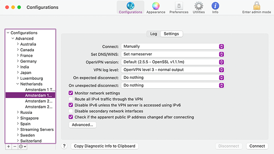
Task: Collapse the Advanced folder in tree
Action: [13, 38]
